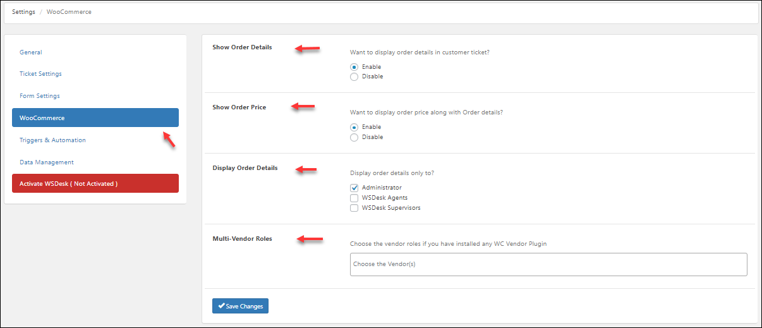
Task: Select Enable for Show Order Details
Action: (354, 67)
